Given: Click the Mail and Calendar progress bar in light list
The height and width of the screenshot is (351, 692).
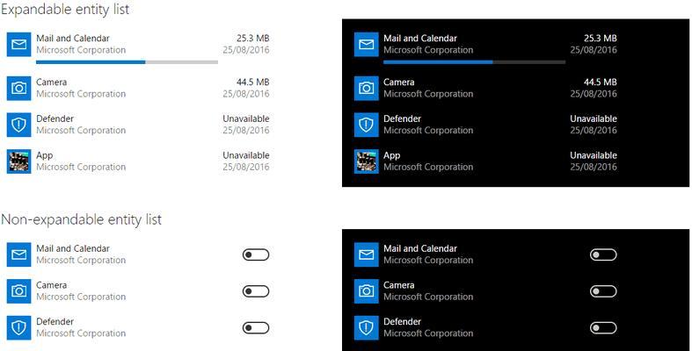Looking at the screenshot, I should 127,62.
